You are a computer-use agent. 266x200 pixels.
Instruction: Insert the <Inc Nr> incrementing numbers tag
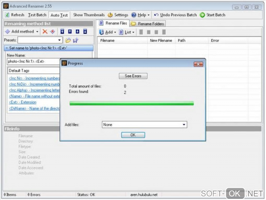tap(34, 78)
